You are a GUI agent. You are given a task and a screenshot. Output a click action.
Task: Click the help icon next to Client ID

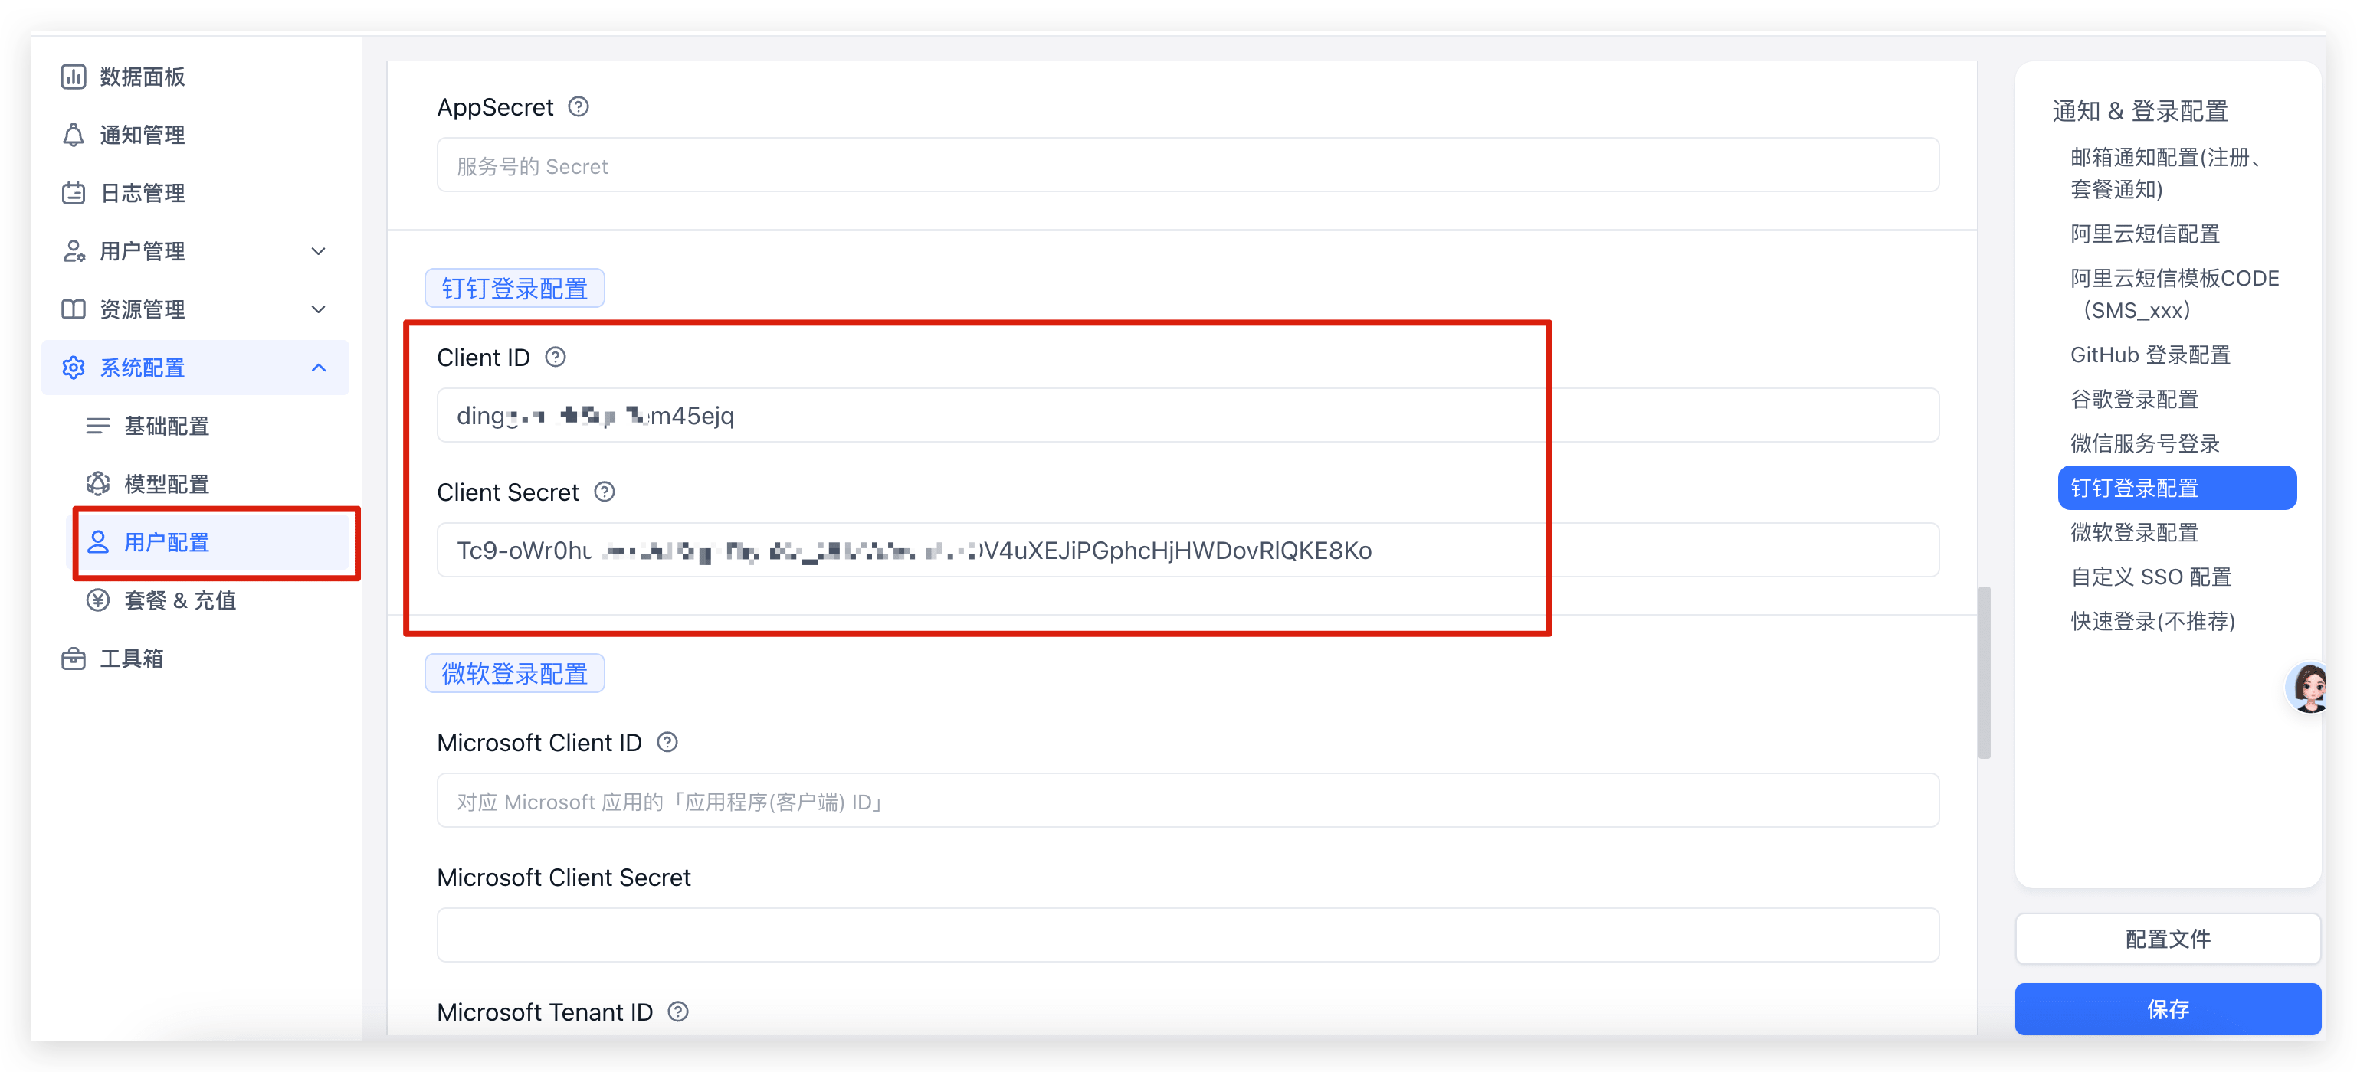(556, 357)
